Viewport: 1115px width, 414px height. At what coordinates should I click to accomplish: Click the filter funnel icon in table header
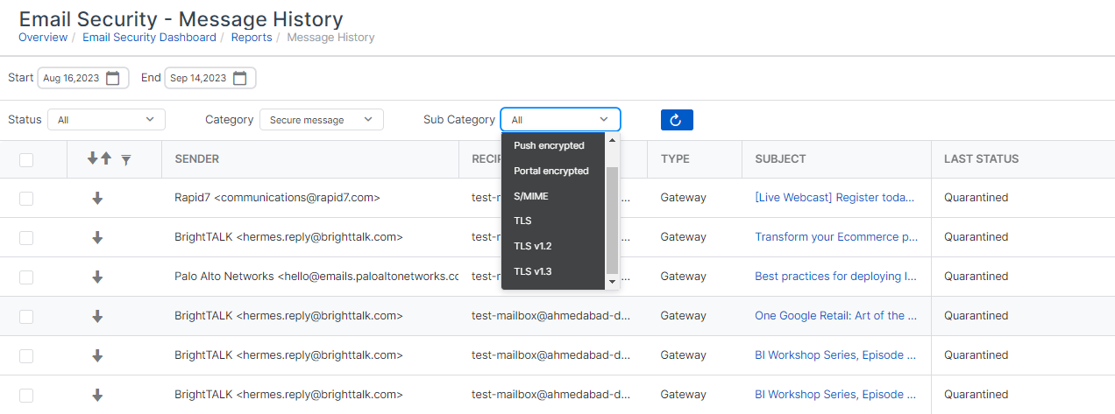(x=126, y=159)
